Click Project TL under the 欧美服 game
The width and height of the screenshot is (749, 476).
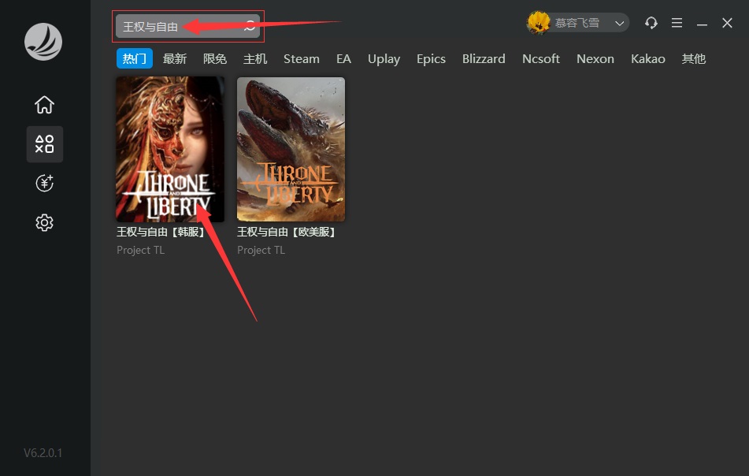[x=261, y=250]
